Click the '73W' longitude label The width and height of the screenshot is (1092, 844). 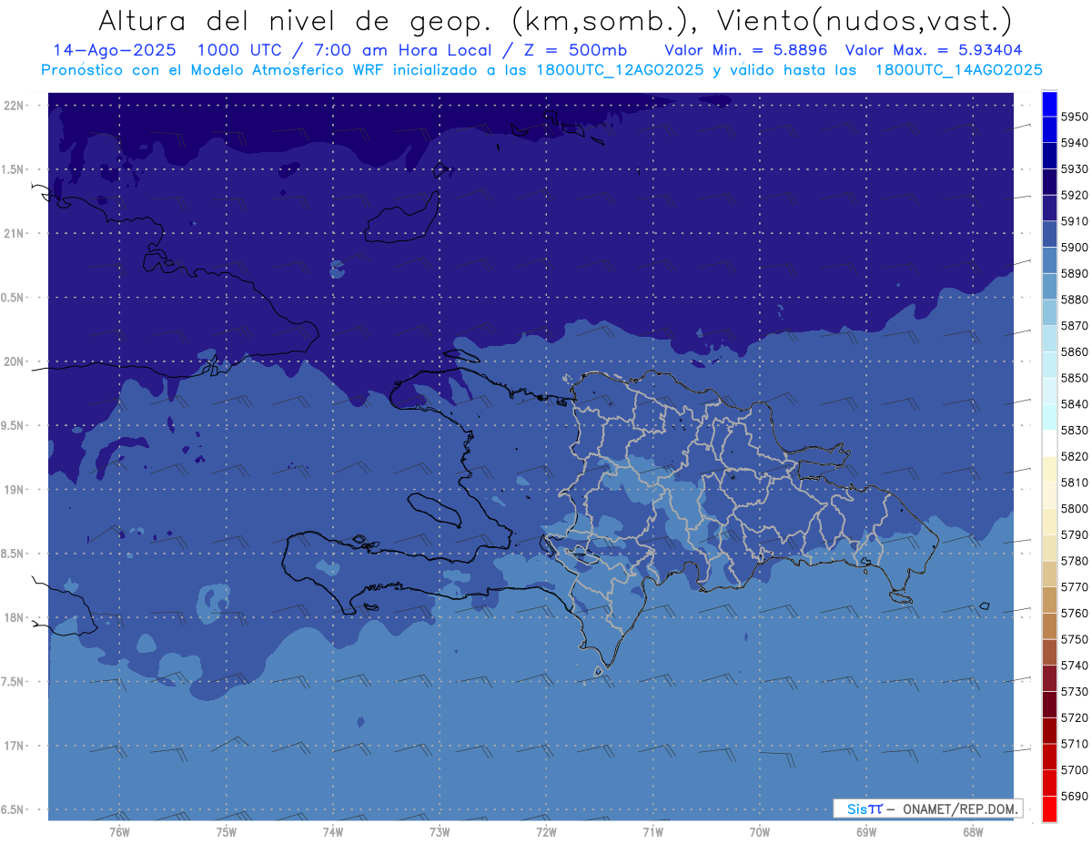pyautogui.click(x=440, y=831)
